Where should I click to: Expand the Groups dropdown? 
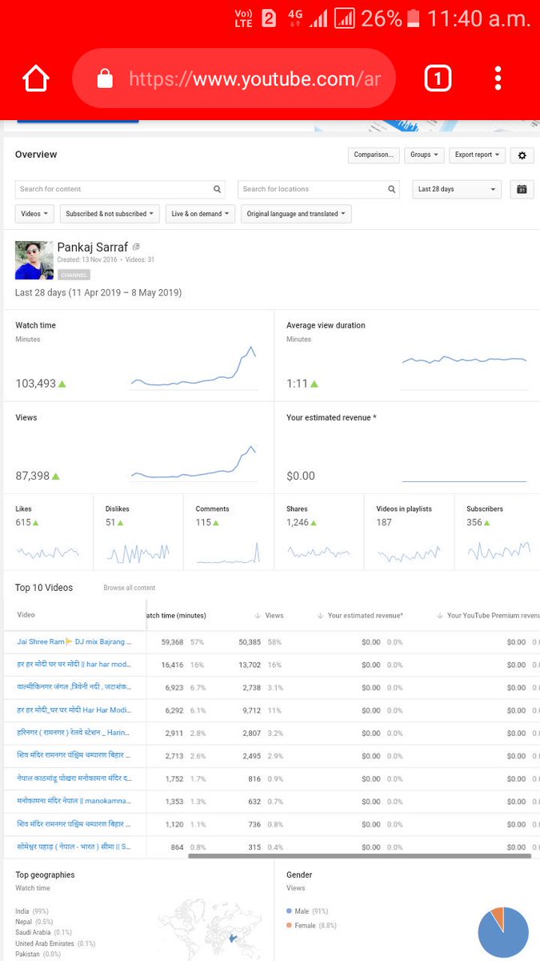click(423, 155)
